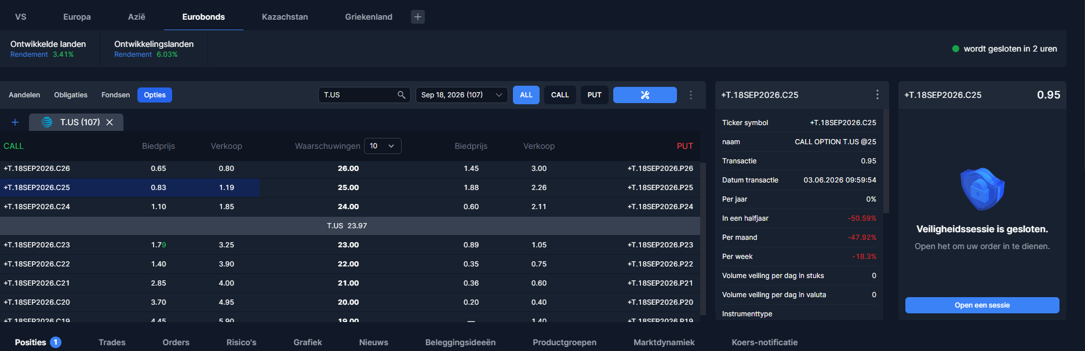
Task: Click the C25 call bid price 0.83
Action: [158, 188]
